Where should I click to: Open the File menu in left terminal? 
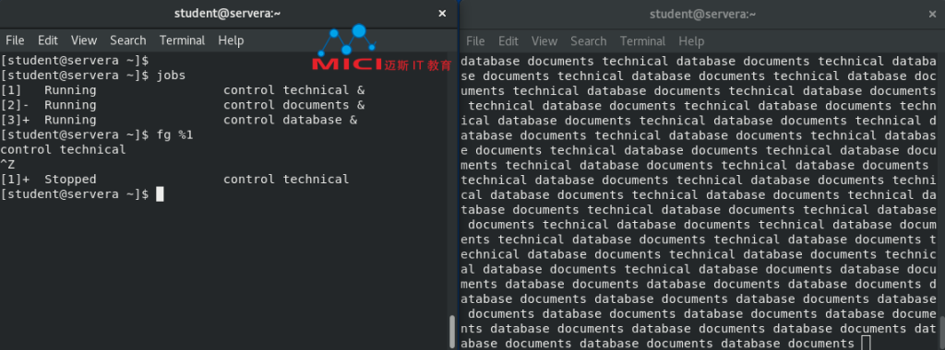click(15, 41)
